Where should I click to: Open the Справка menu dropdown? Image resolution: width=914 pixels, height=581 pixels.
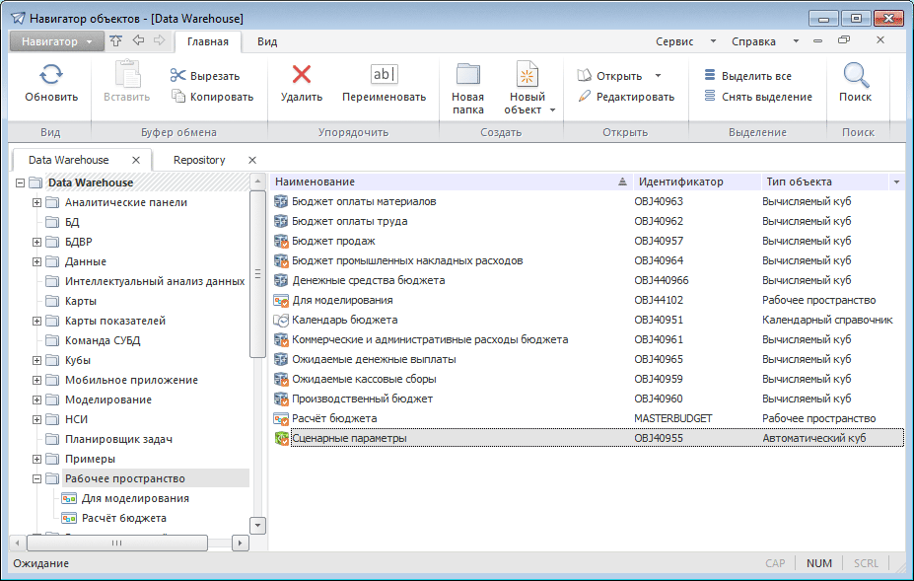[x=796, y=41]
